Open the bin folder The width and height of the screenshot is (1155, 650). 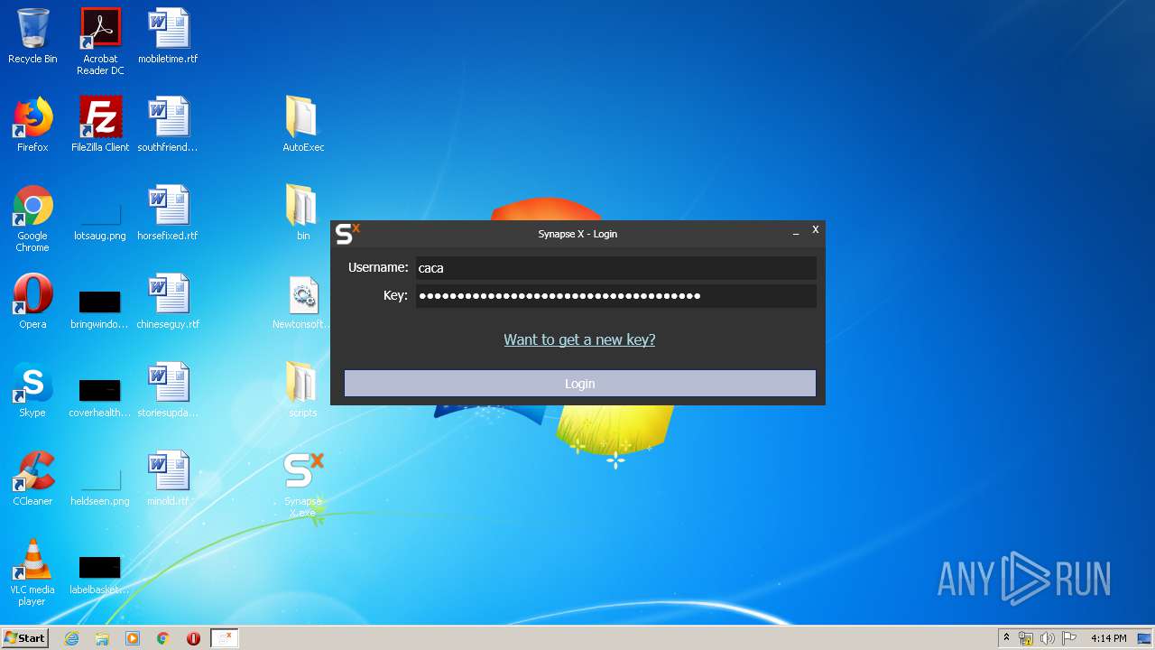(303, 213)
